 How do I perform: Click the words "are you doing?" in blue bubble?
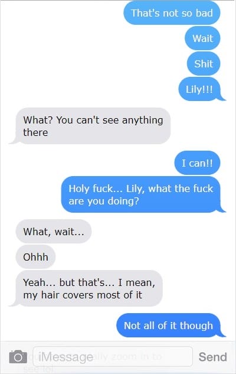click(104, 201)
